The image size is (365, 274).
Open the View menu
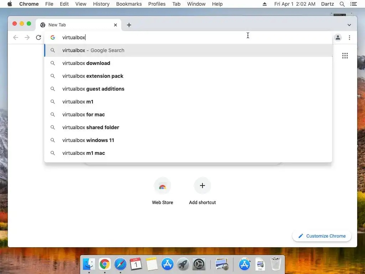pos(81,4)
